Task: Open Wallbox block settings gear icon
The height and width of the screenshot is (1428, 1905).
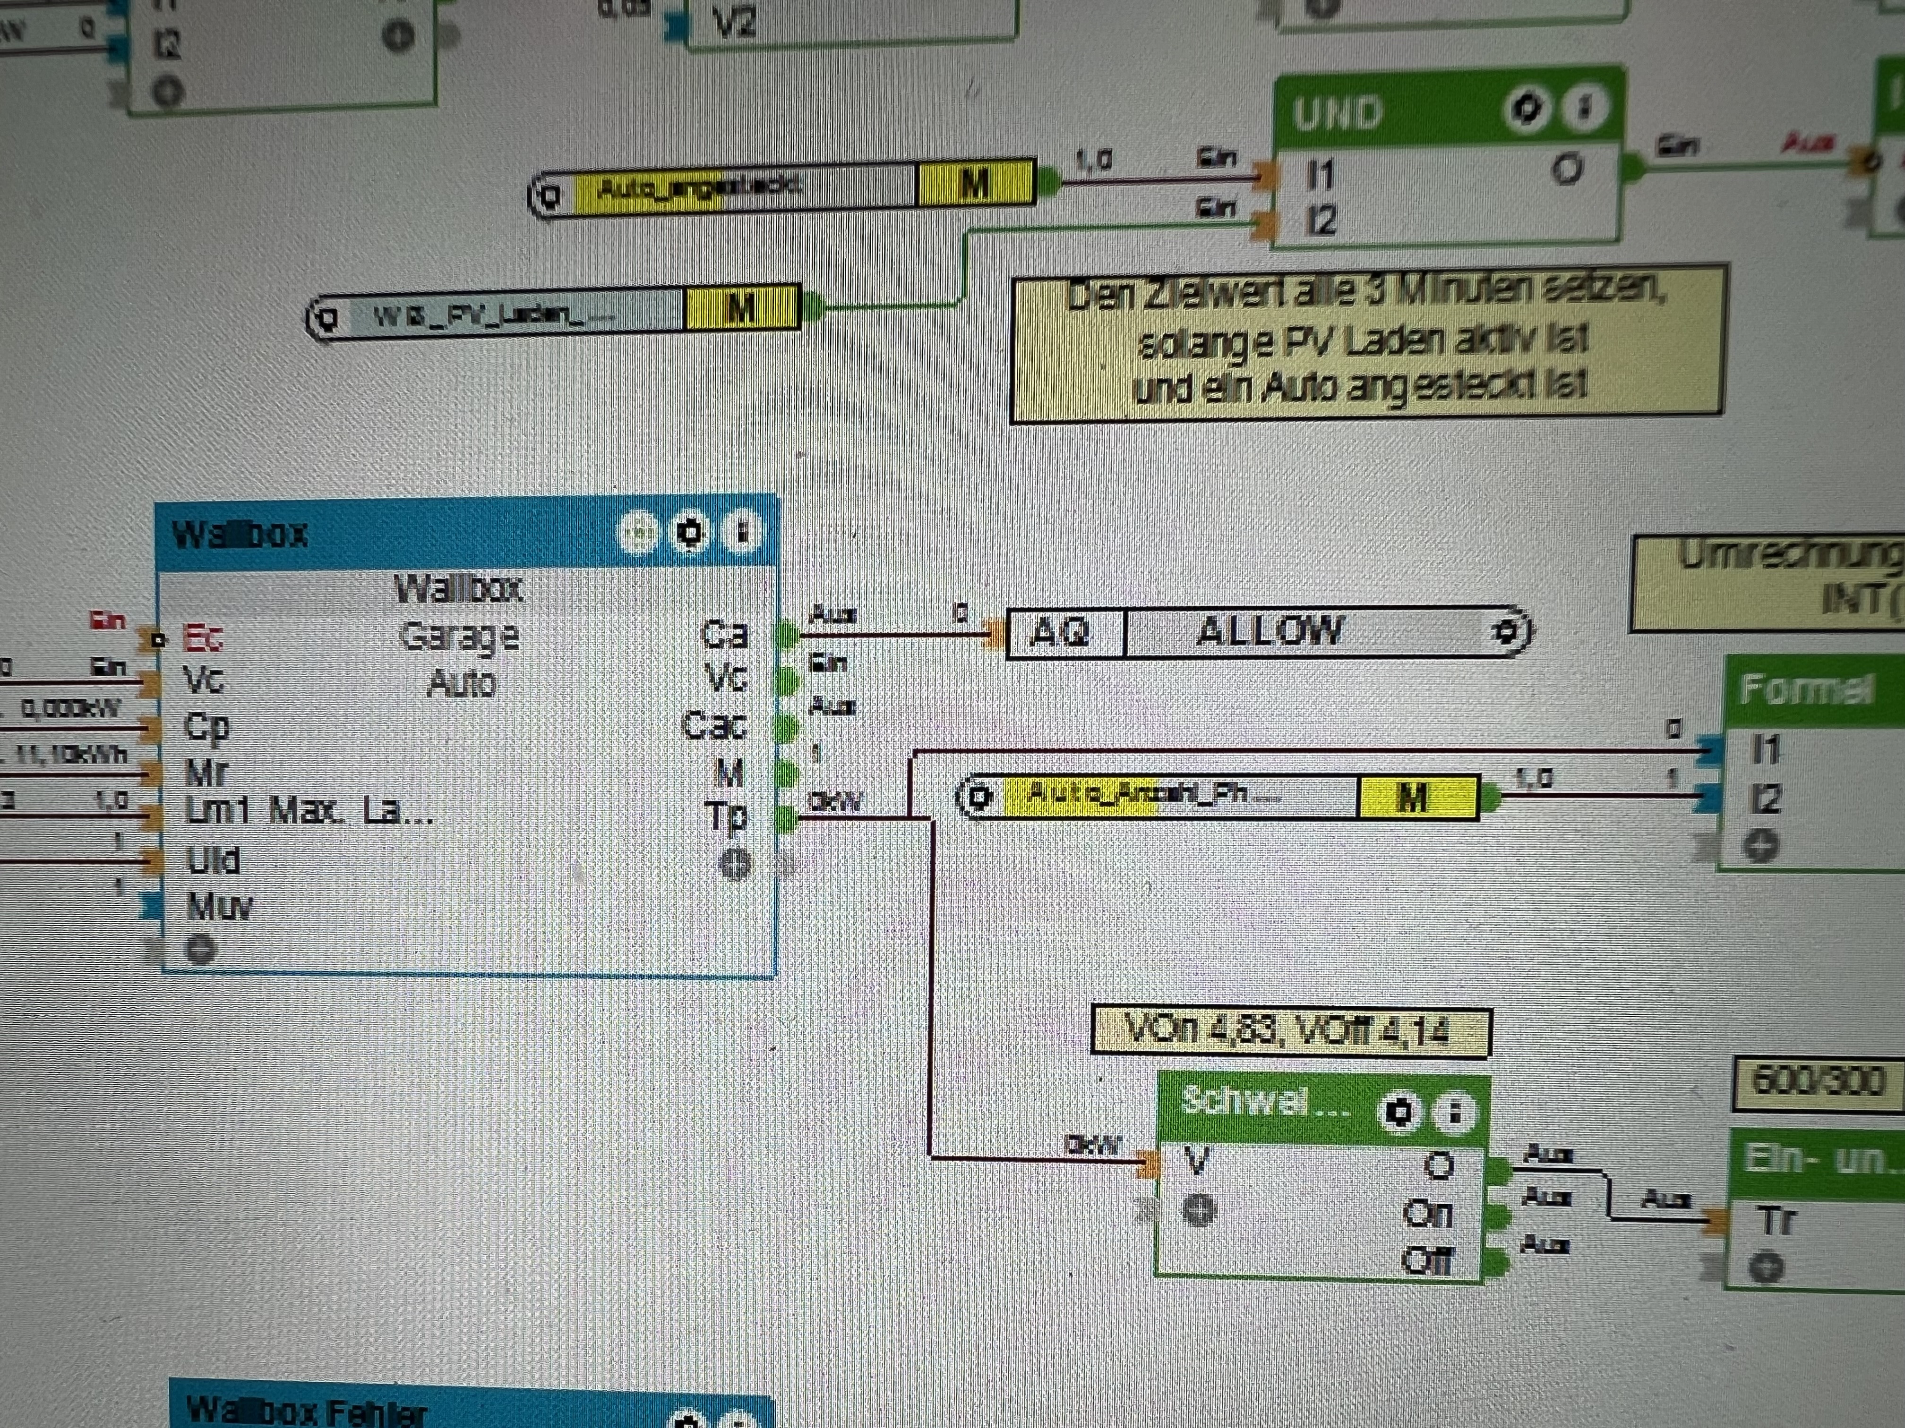Action: [x=689, y=533]
